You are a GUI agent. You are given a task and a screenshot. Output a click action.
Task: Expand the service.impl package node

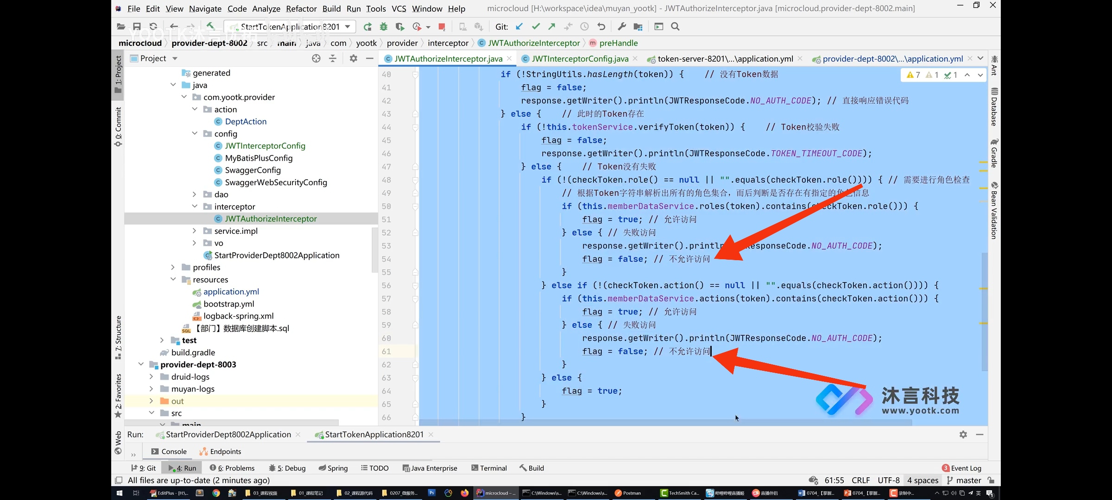coord(195,231)
